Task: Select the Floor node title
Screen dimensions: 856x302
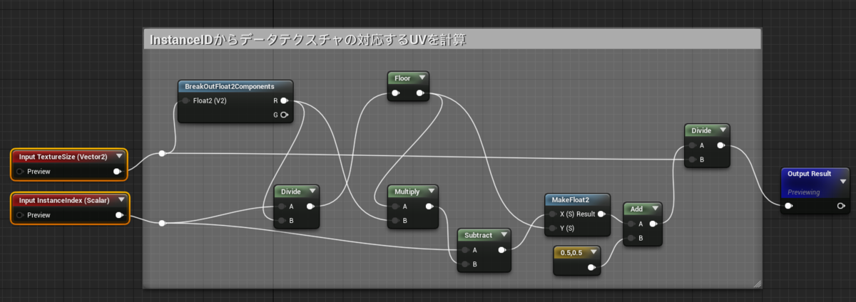Action: tap(402, 78)
